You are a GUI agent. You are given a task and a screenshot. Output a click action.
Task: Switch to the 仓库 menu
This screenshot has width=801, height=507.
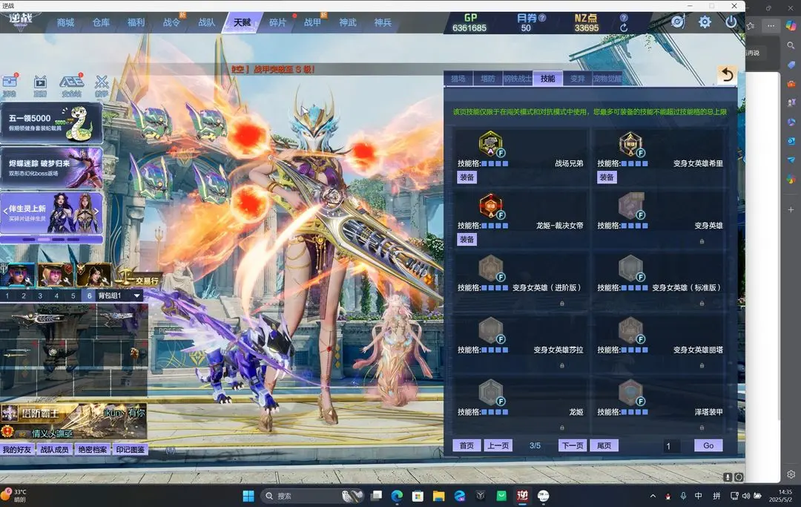pos(101,22)
